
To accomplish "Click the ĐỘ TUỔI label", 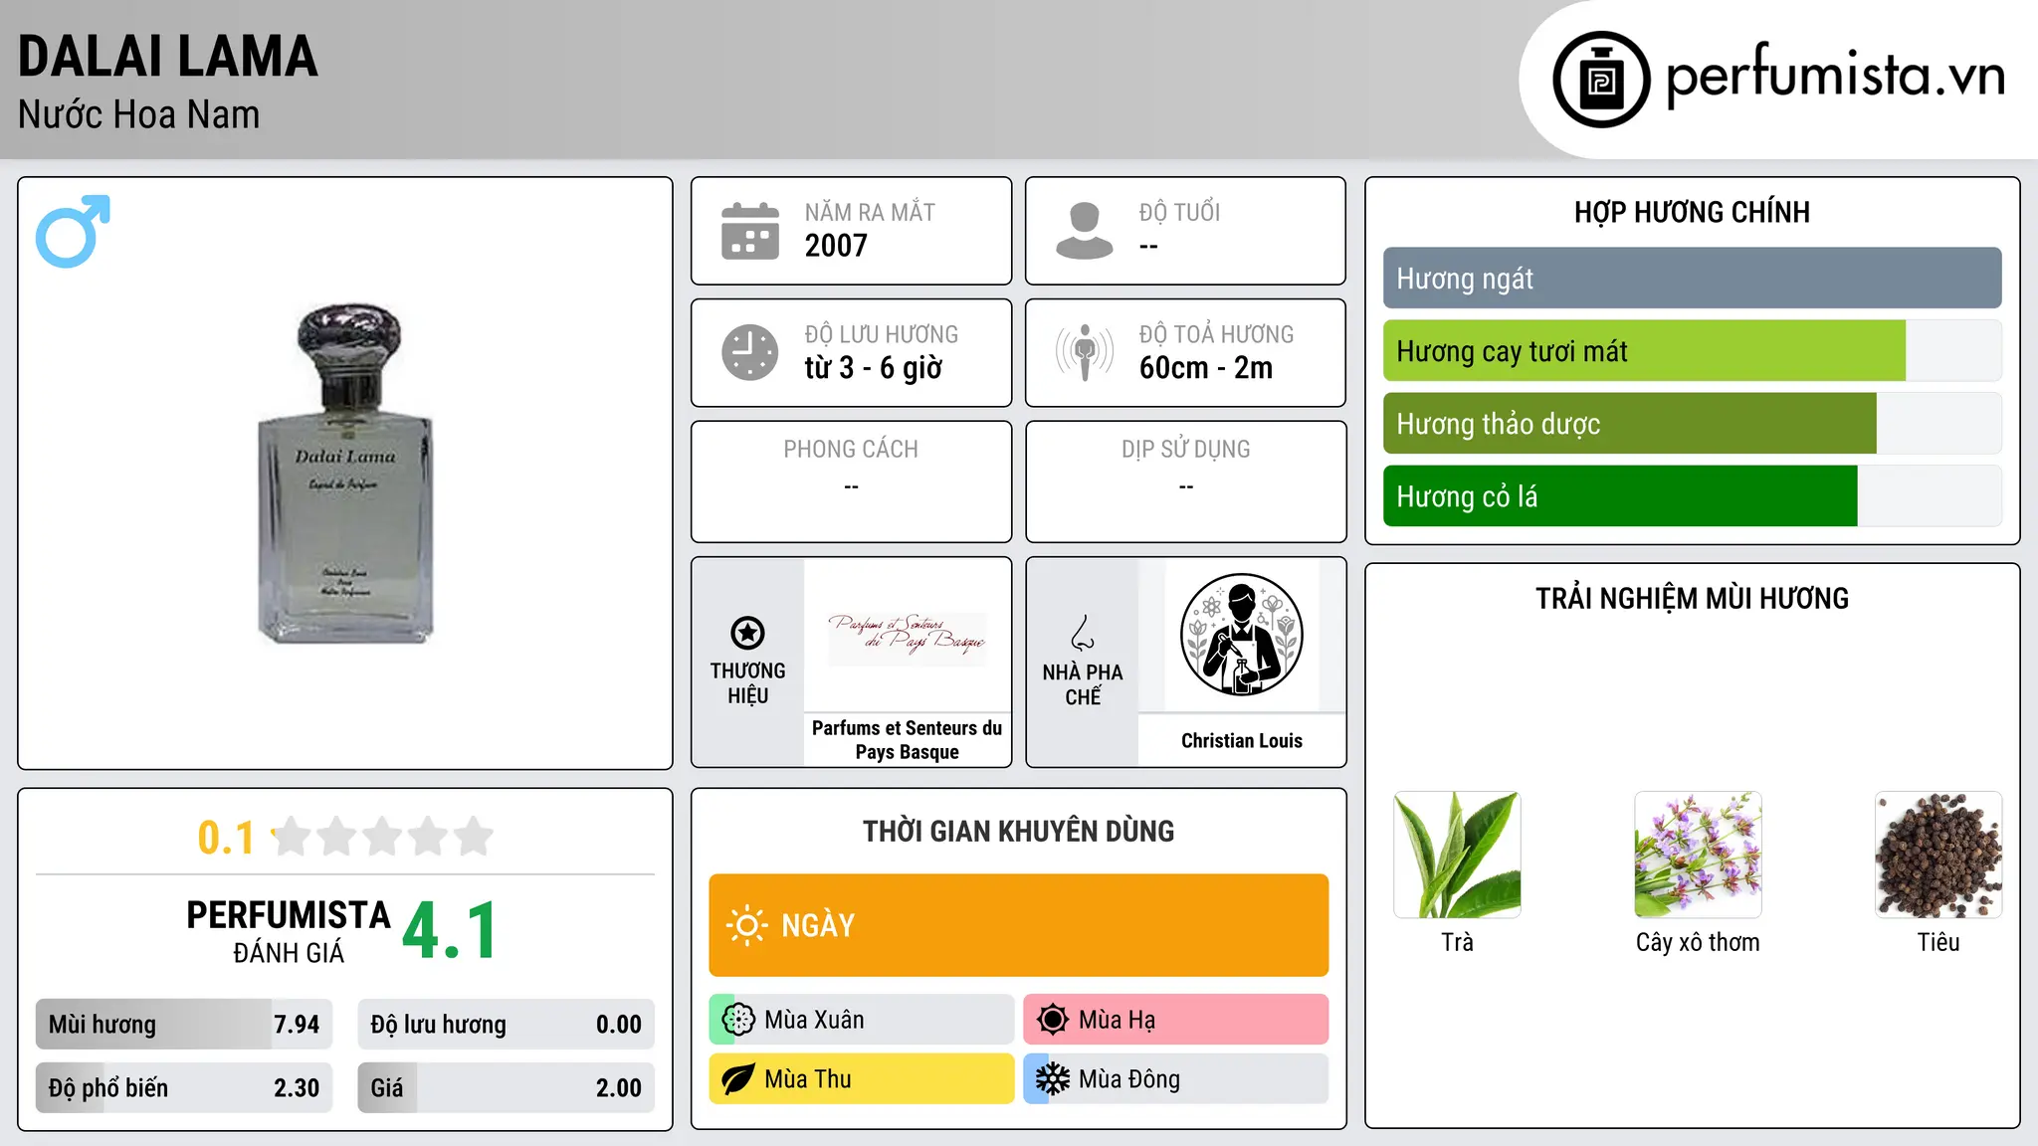I will pos(1179,212).
